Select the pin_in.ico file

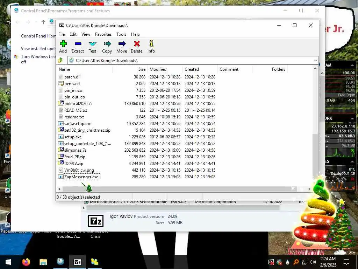coord(73,90)
